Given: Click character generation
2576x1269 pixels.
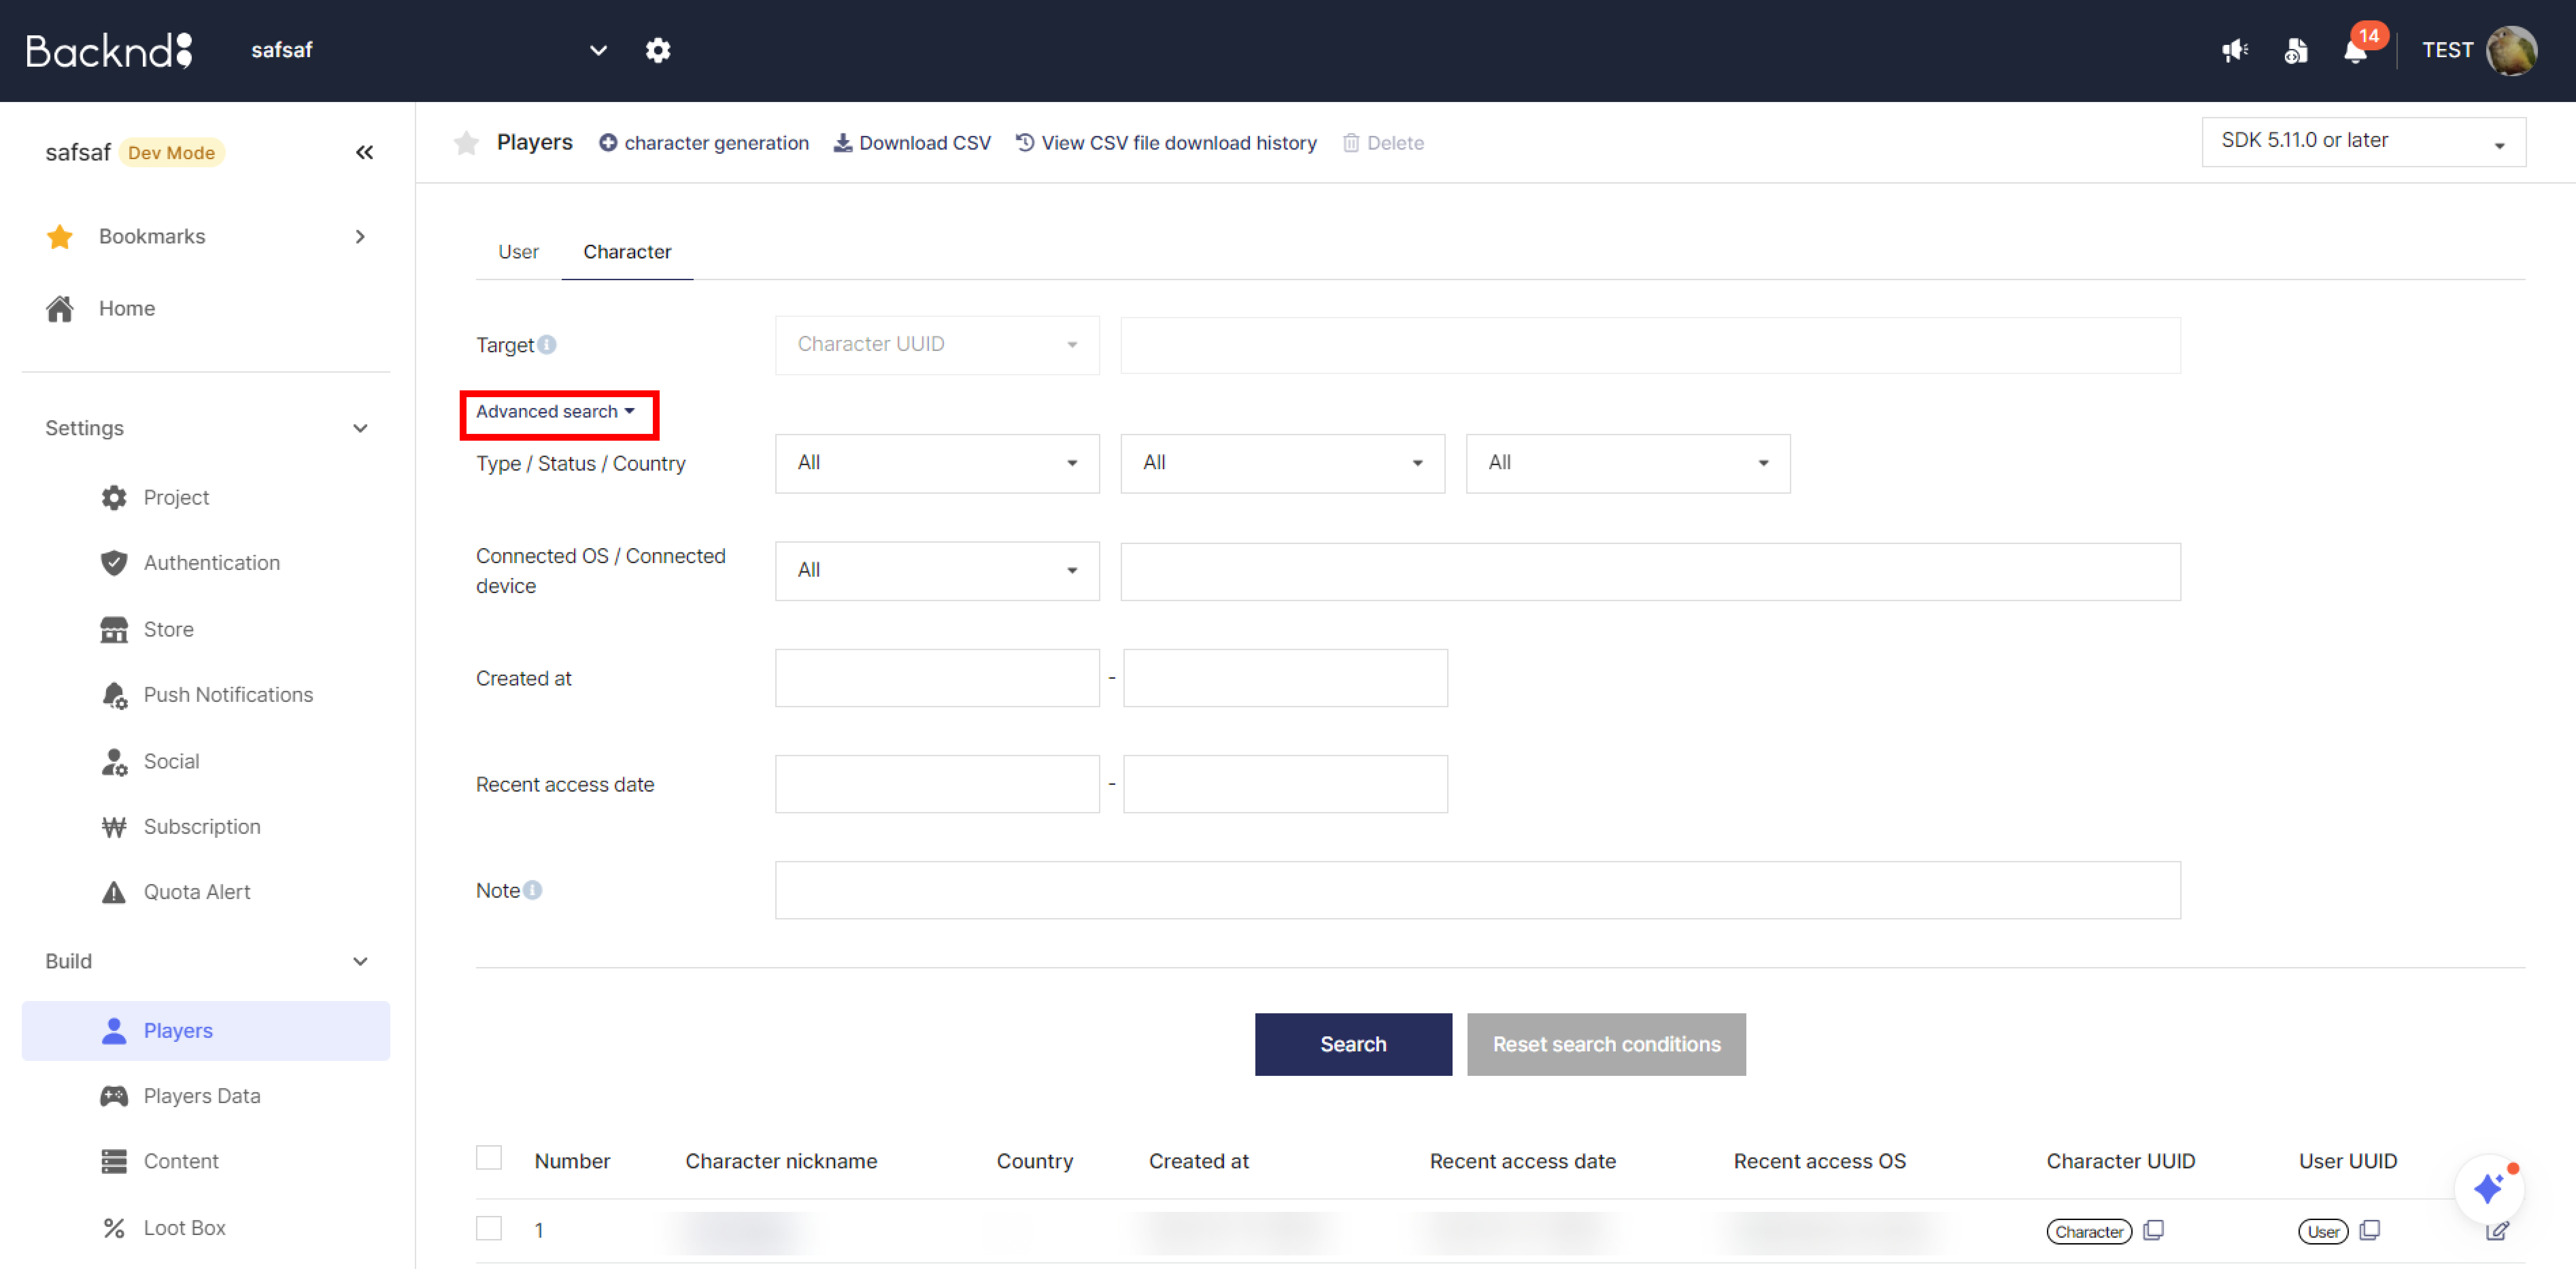Looking at the screenshot, I should (704, 143).
